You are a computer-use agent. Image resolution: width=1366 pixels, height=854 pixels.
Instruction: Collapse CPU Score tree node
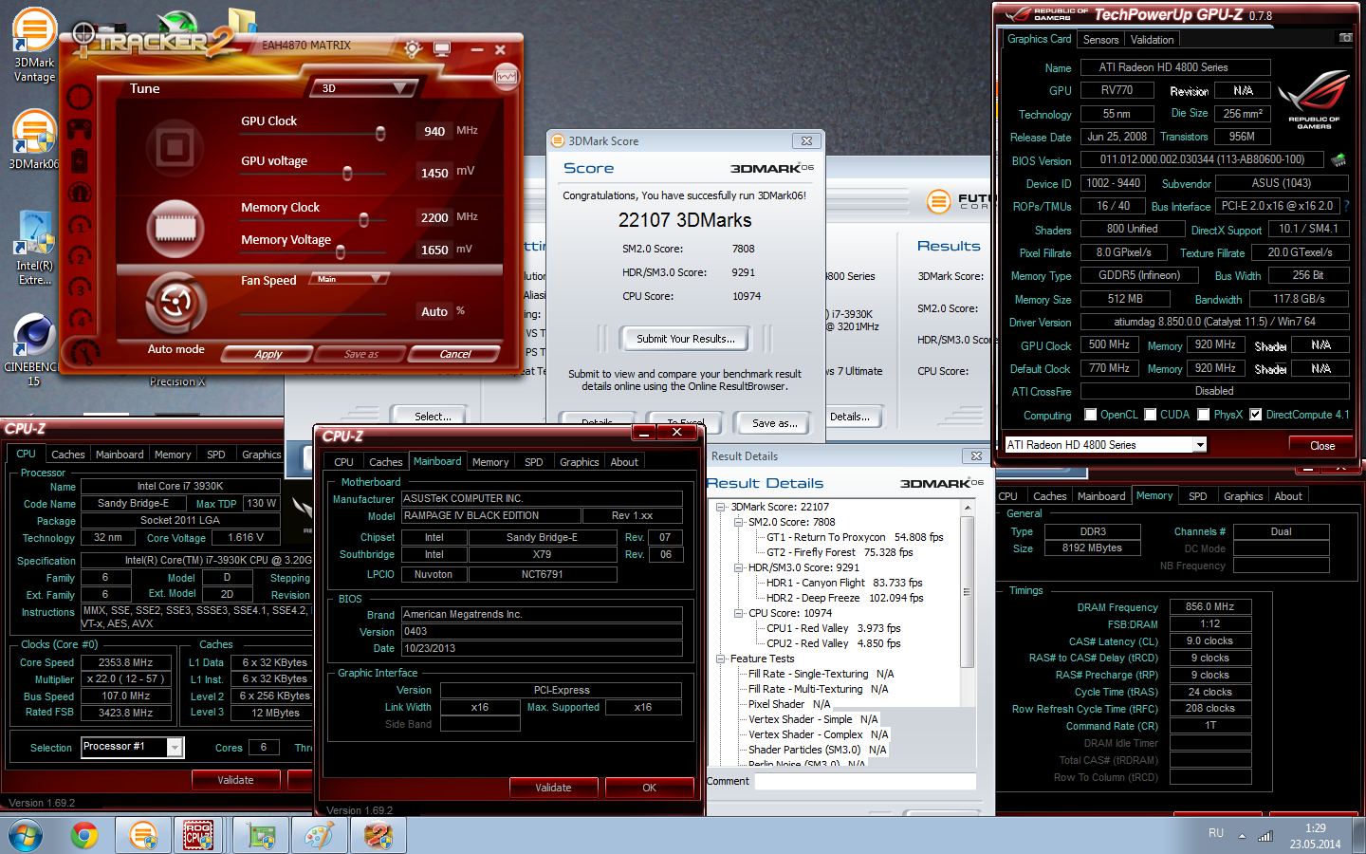pos(739,613)
